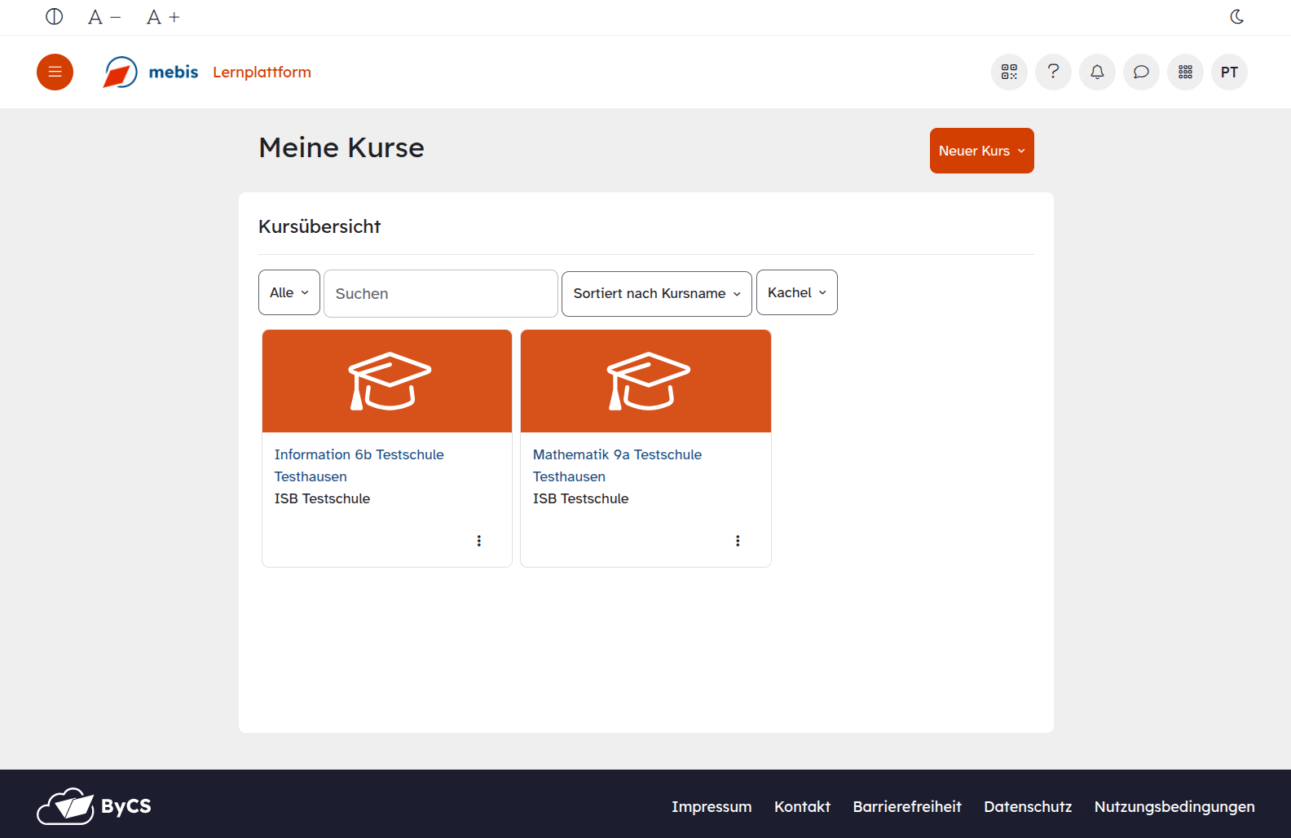The width and height of the screenshot is (1291, 838).
Task: Open Sortiert nach Kursname dropdown
Action: point(656,293)
